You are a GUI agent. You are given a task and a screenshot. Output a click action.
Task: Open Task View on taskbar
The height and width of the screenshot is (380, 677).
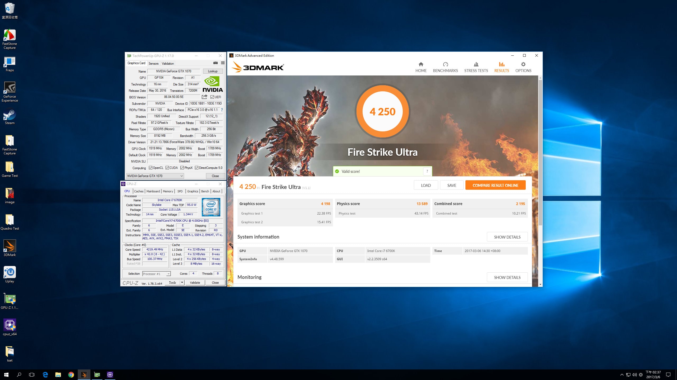pyautogui.click(x=32, y=374)
